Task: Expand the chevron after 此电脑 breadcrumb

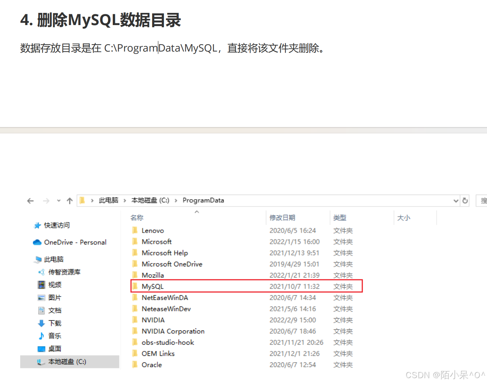Action: point(125,201)
